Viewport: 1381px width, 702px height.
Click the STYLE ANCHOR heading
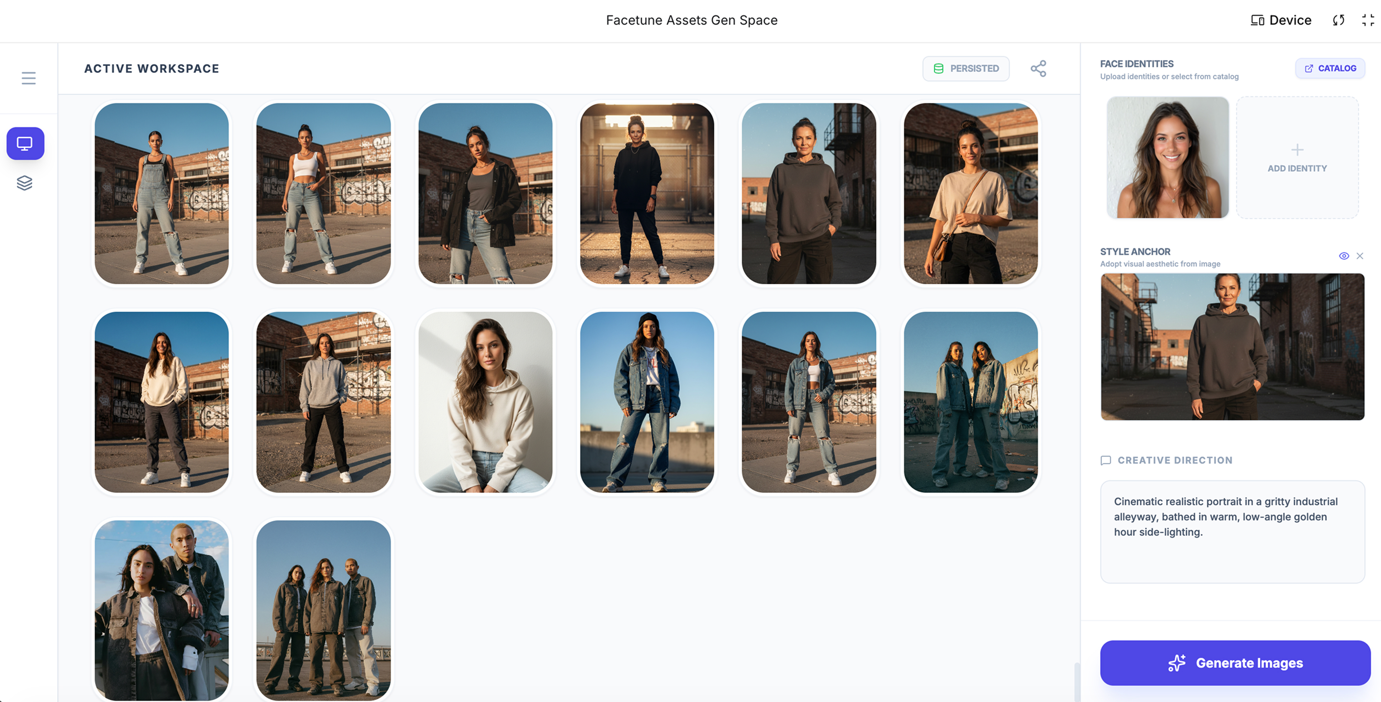coord(1135,251)
